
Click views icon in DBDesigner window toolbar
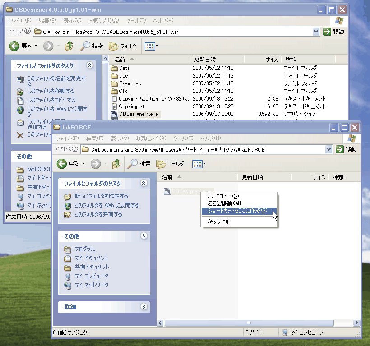pos(150,46)
